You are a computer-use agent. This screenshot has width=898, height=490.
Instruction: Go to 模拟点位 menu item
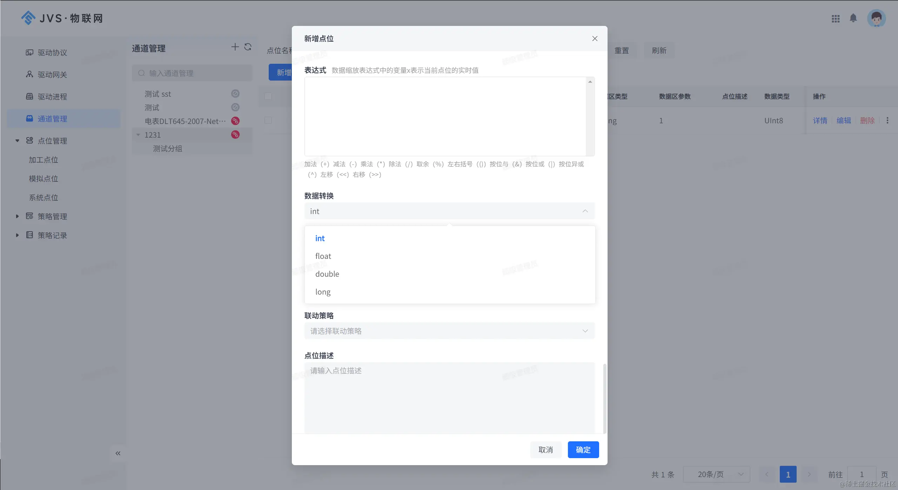tap(43, 179)
